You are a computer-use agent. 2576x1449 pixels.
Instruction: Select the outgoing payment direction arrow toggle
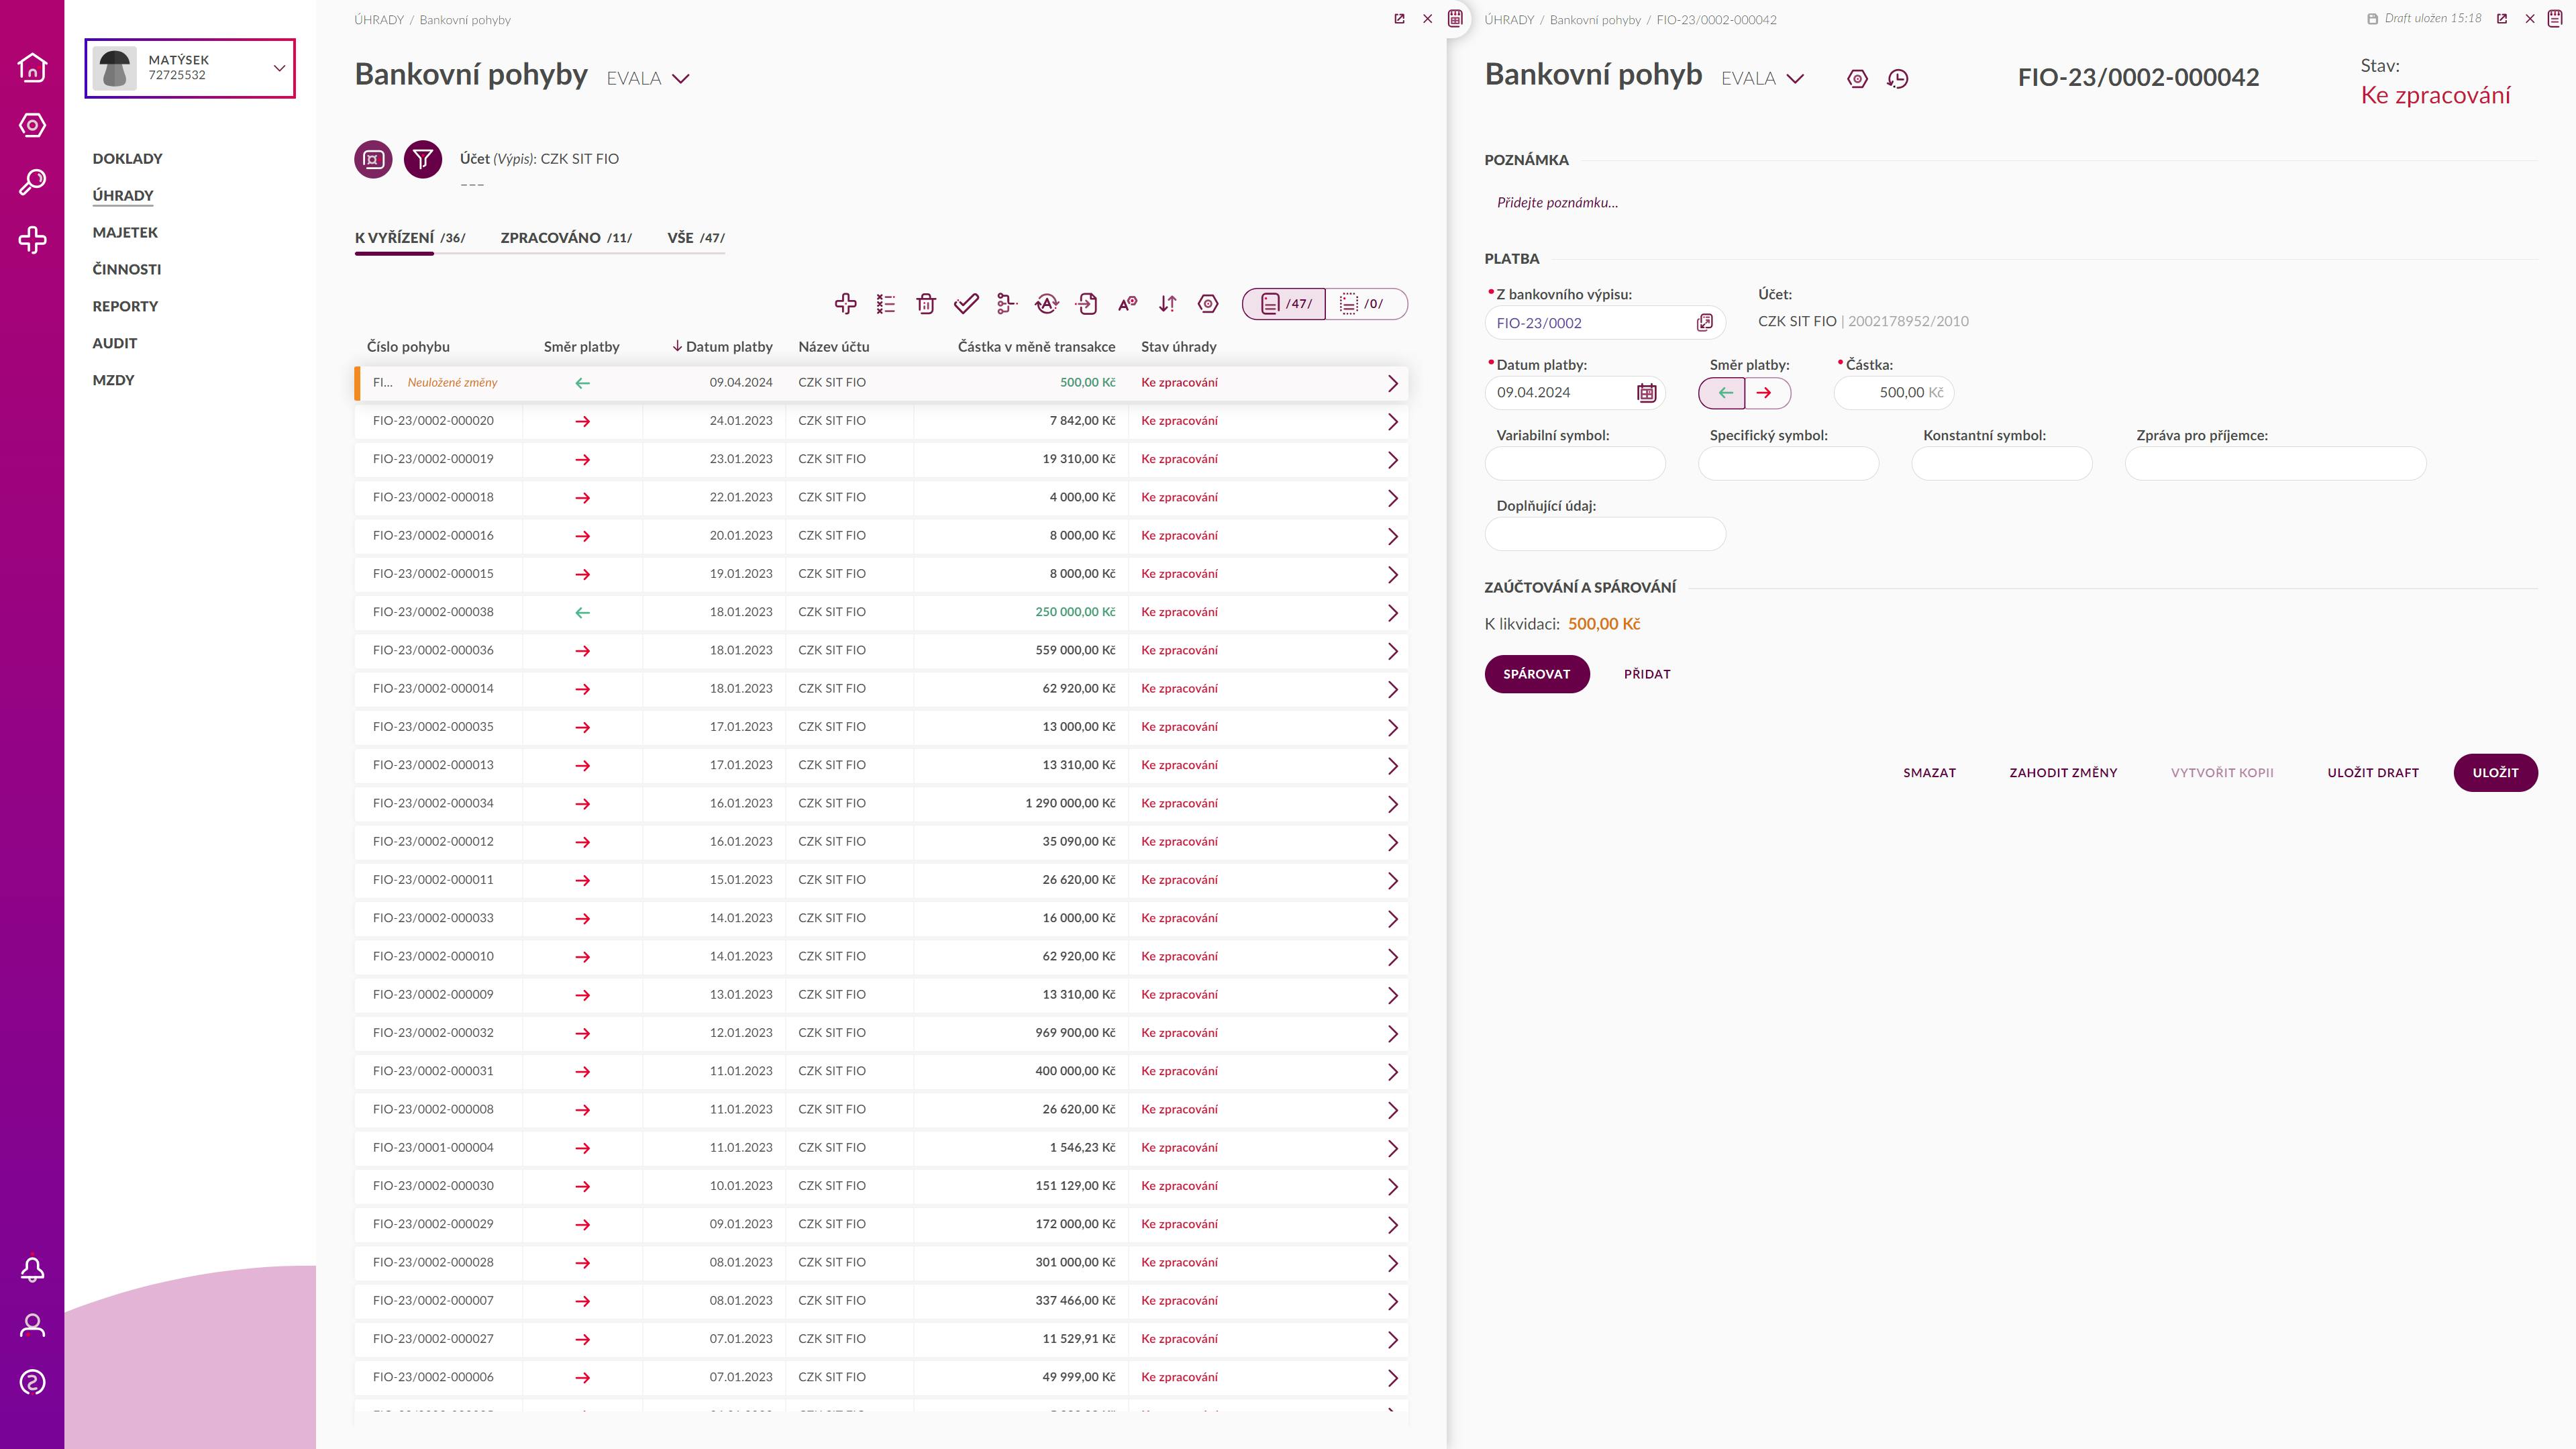[1765, 393]
